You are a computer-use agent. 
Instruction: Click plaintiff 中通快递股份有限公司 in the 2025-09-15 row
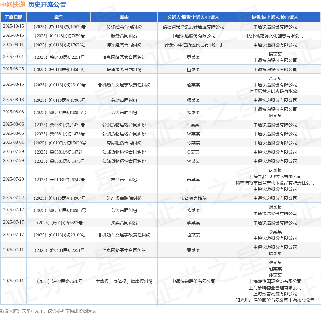193,36
